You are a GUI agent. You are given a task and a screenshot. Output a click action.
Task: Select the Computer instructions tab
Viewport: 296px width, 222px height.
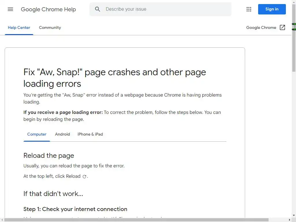[x=37, y=134]
